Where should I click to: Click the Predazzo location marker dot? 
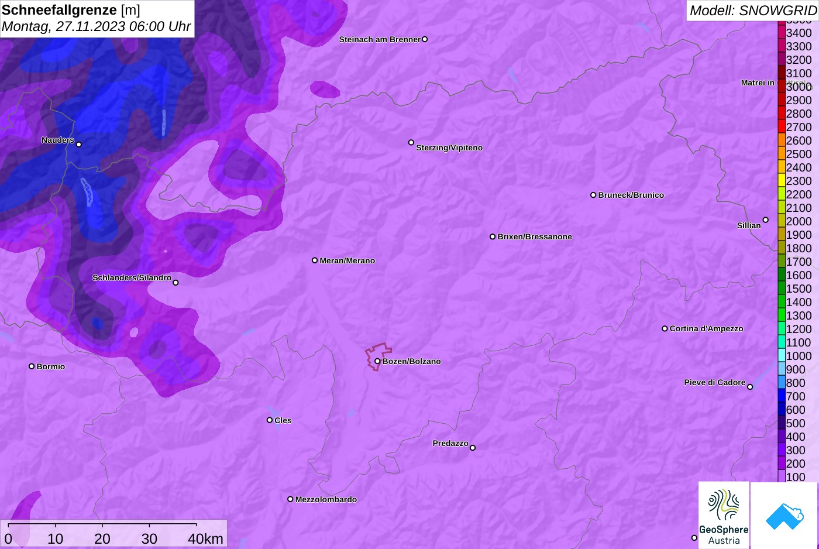pos(473,448)
